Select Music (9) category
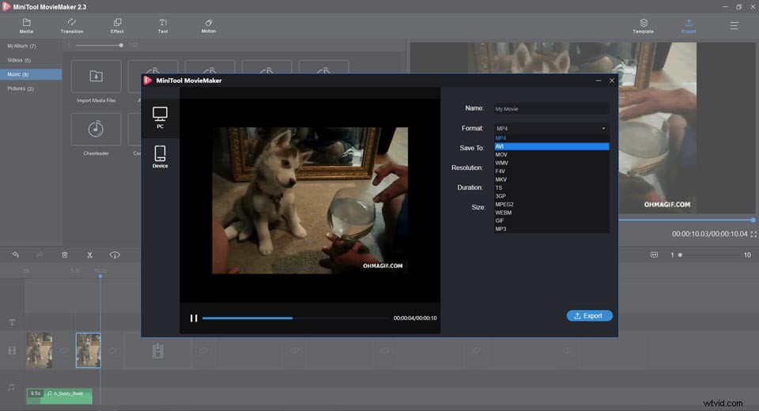759x411 pixels. coord(31,74)
